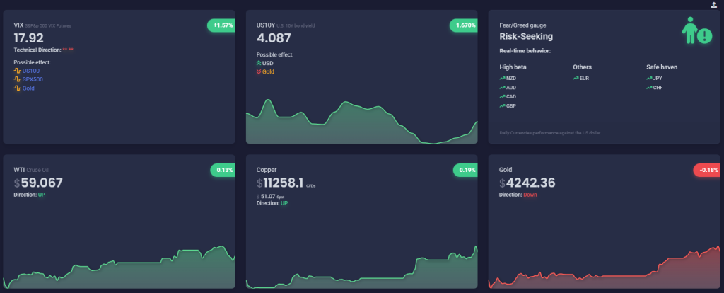Click the WTI 0.13% change badge
Viewport: 724px width, 293px height.
click(x=223, y=170)
